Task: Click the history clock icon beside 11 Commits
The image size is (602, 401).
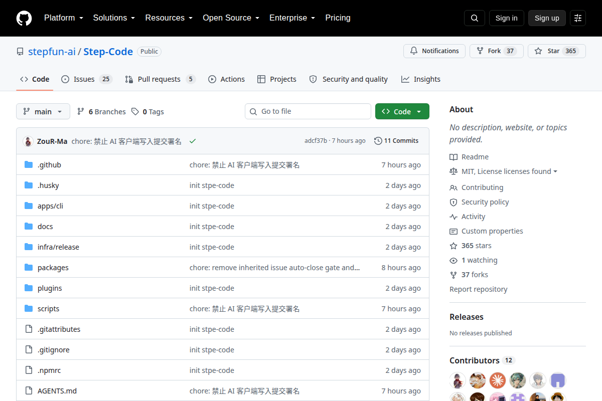Action: (378, 141)
